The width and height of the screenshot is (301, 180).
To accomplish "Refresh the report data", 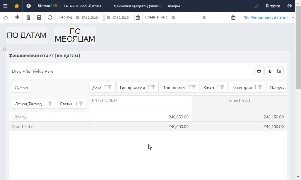I will (x=50, y=18).
